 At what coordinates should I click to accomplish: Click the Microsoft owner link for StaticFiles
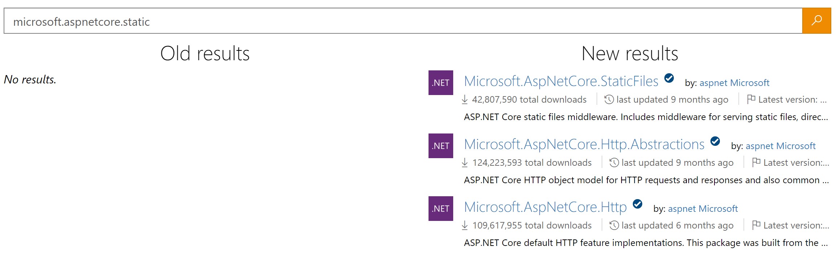750,83
